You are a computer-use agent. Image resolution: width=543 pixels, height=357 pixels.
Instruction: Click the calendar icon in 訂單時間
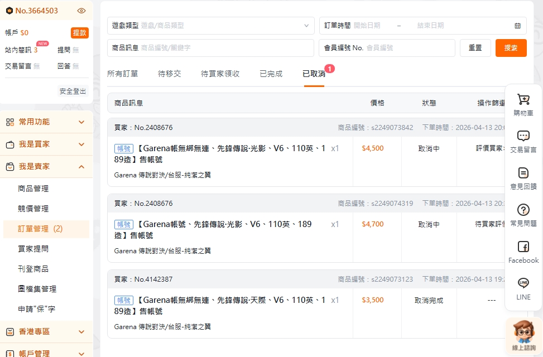(517, 26)
